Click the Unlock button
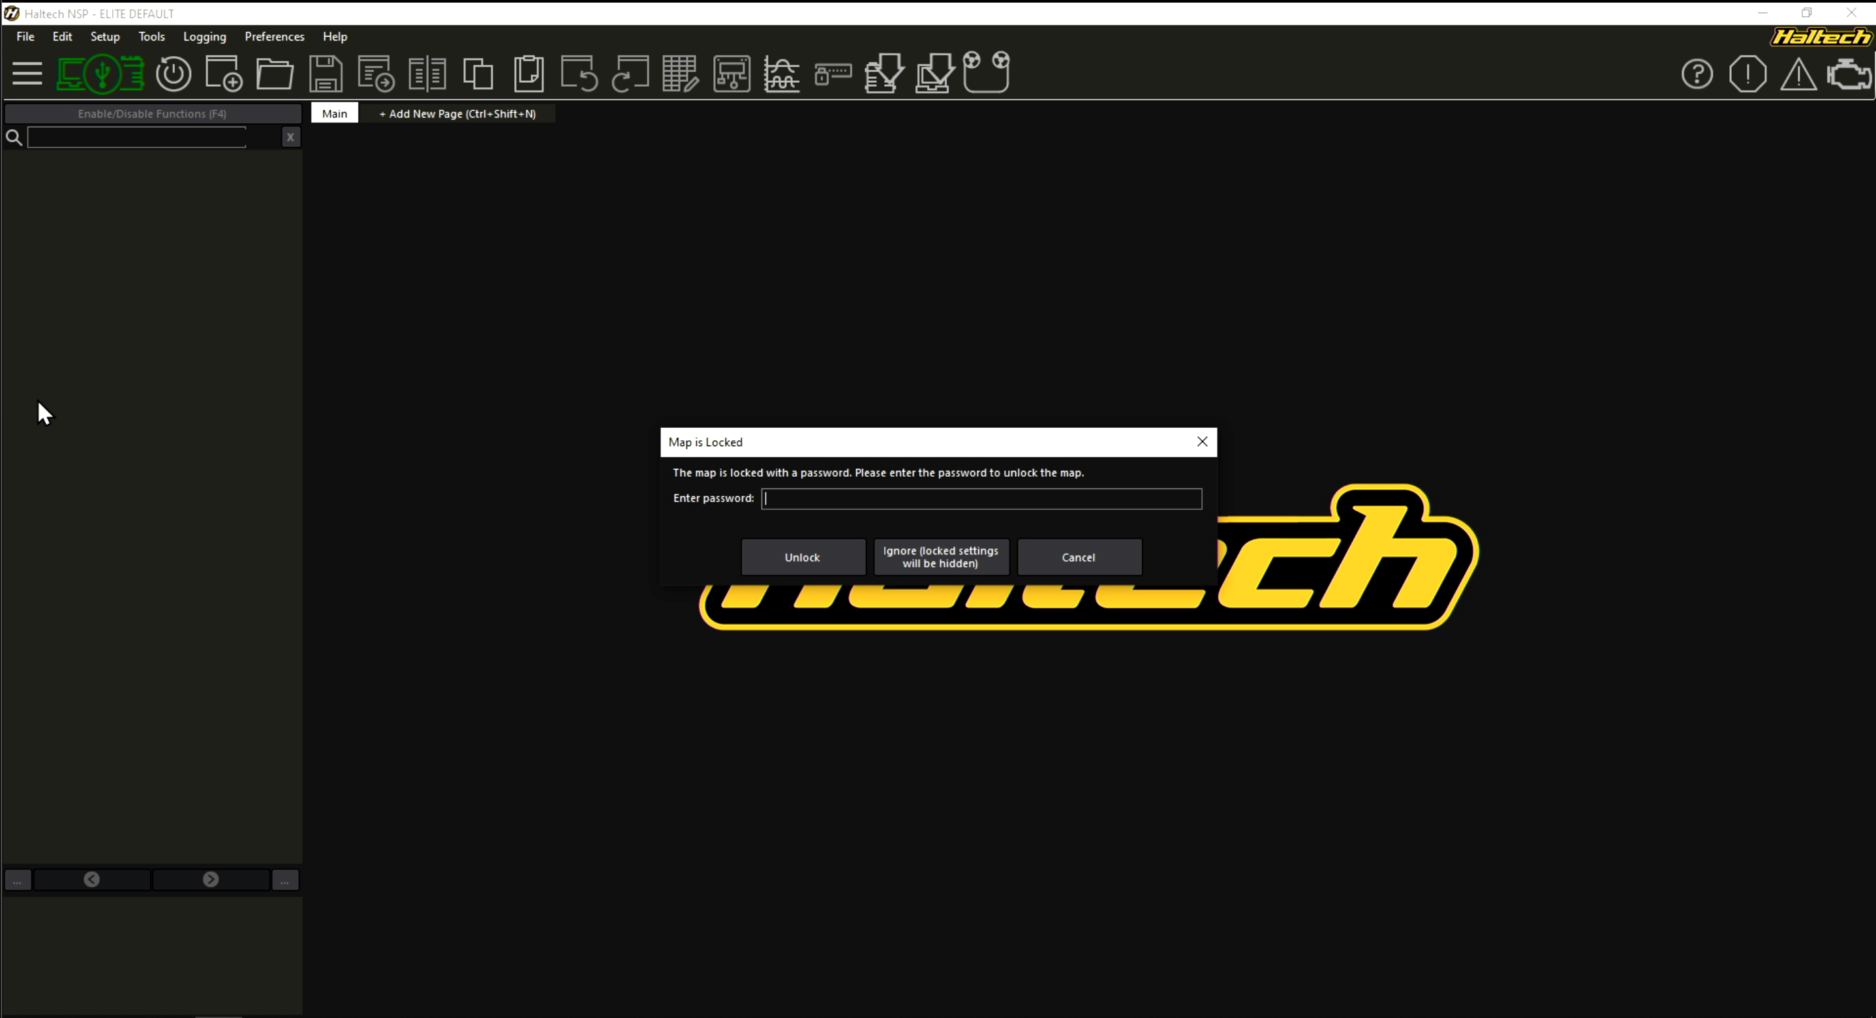The height and width of the screenshot is (1018, 1876). point(803,558)
